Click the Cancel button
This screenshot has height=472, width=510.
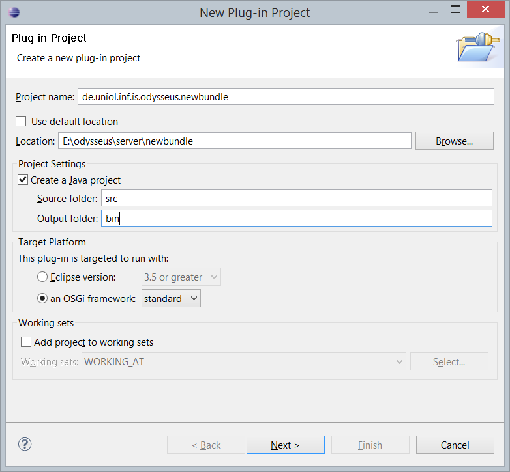(455, 445)
